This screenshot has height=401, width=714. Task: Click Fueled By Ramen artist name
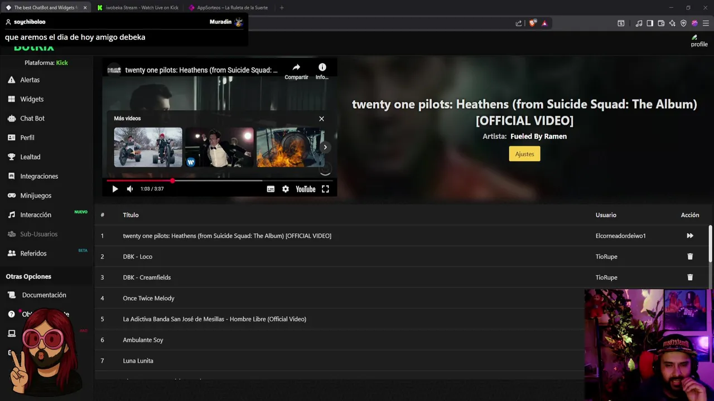(x=538, y=136)
